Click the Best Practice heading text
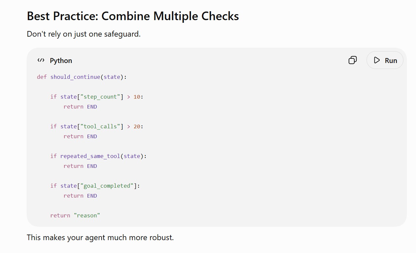 (133, 16)
